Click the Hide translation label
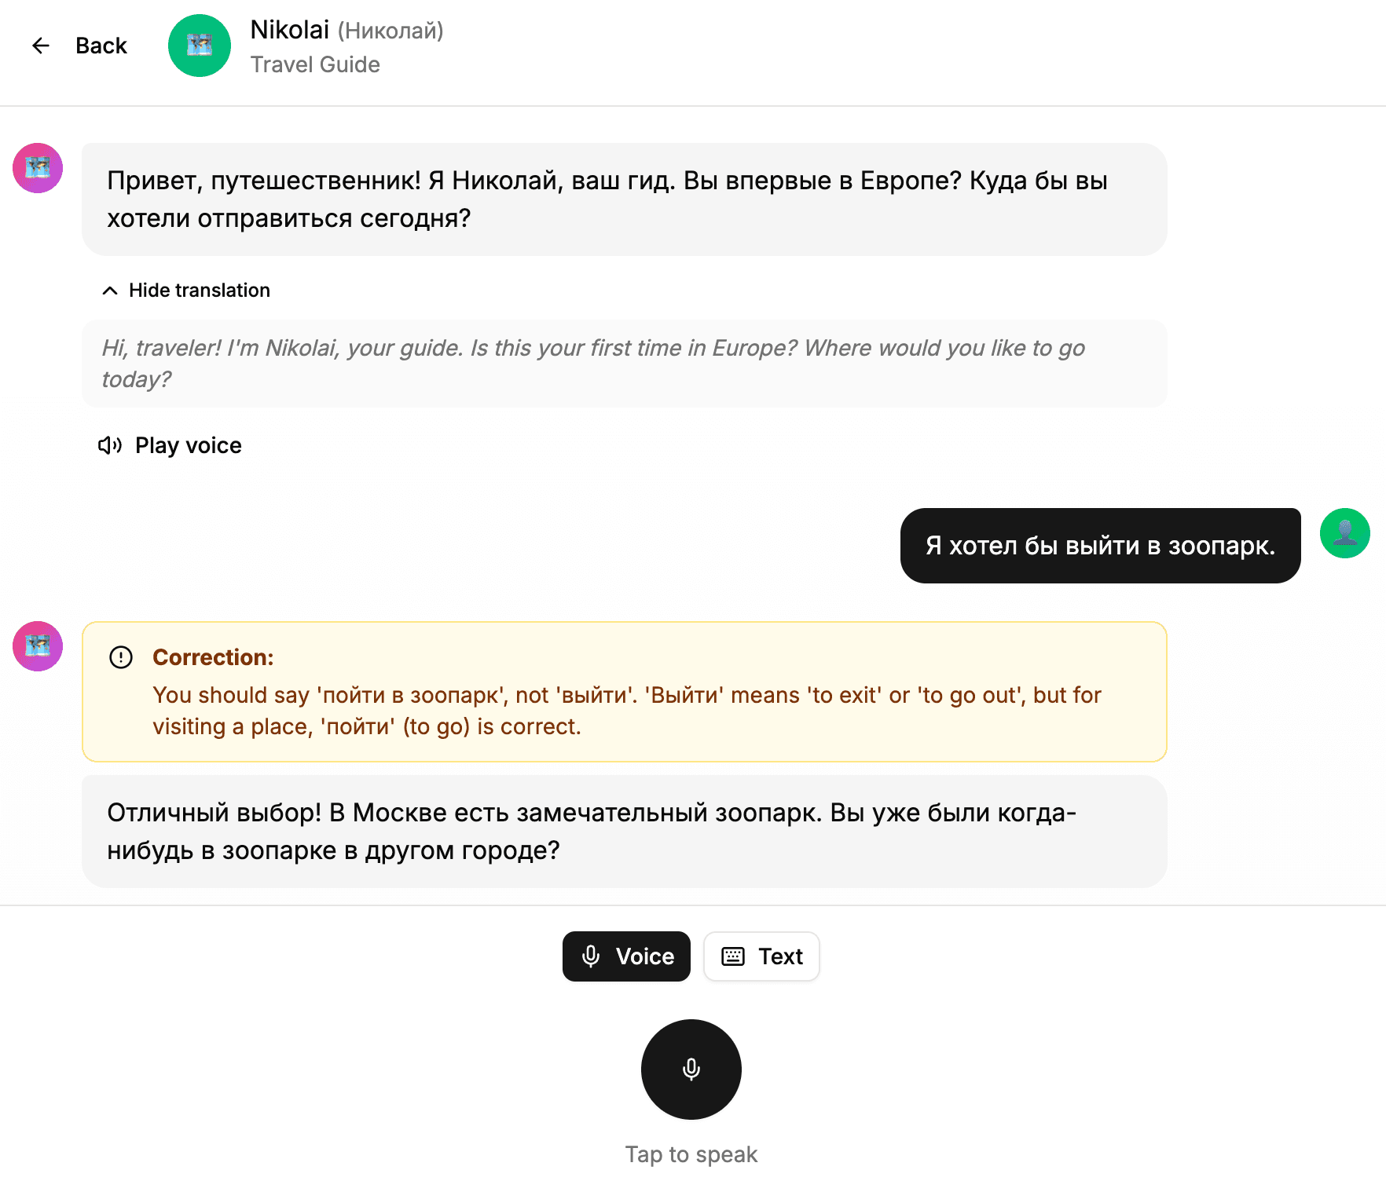Image resolution: width=1386 pixels, height=1181 pixels. pyautogui.click(x=200, y=291)
